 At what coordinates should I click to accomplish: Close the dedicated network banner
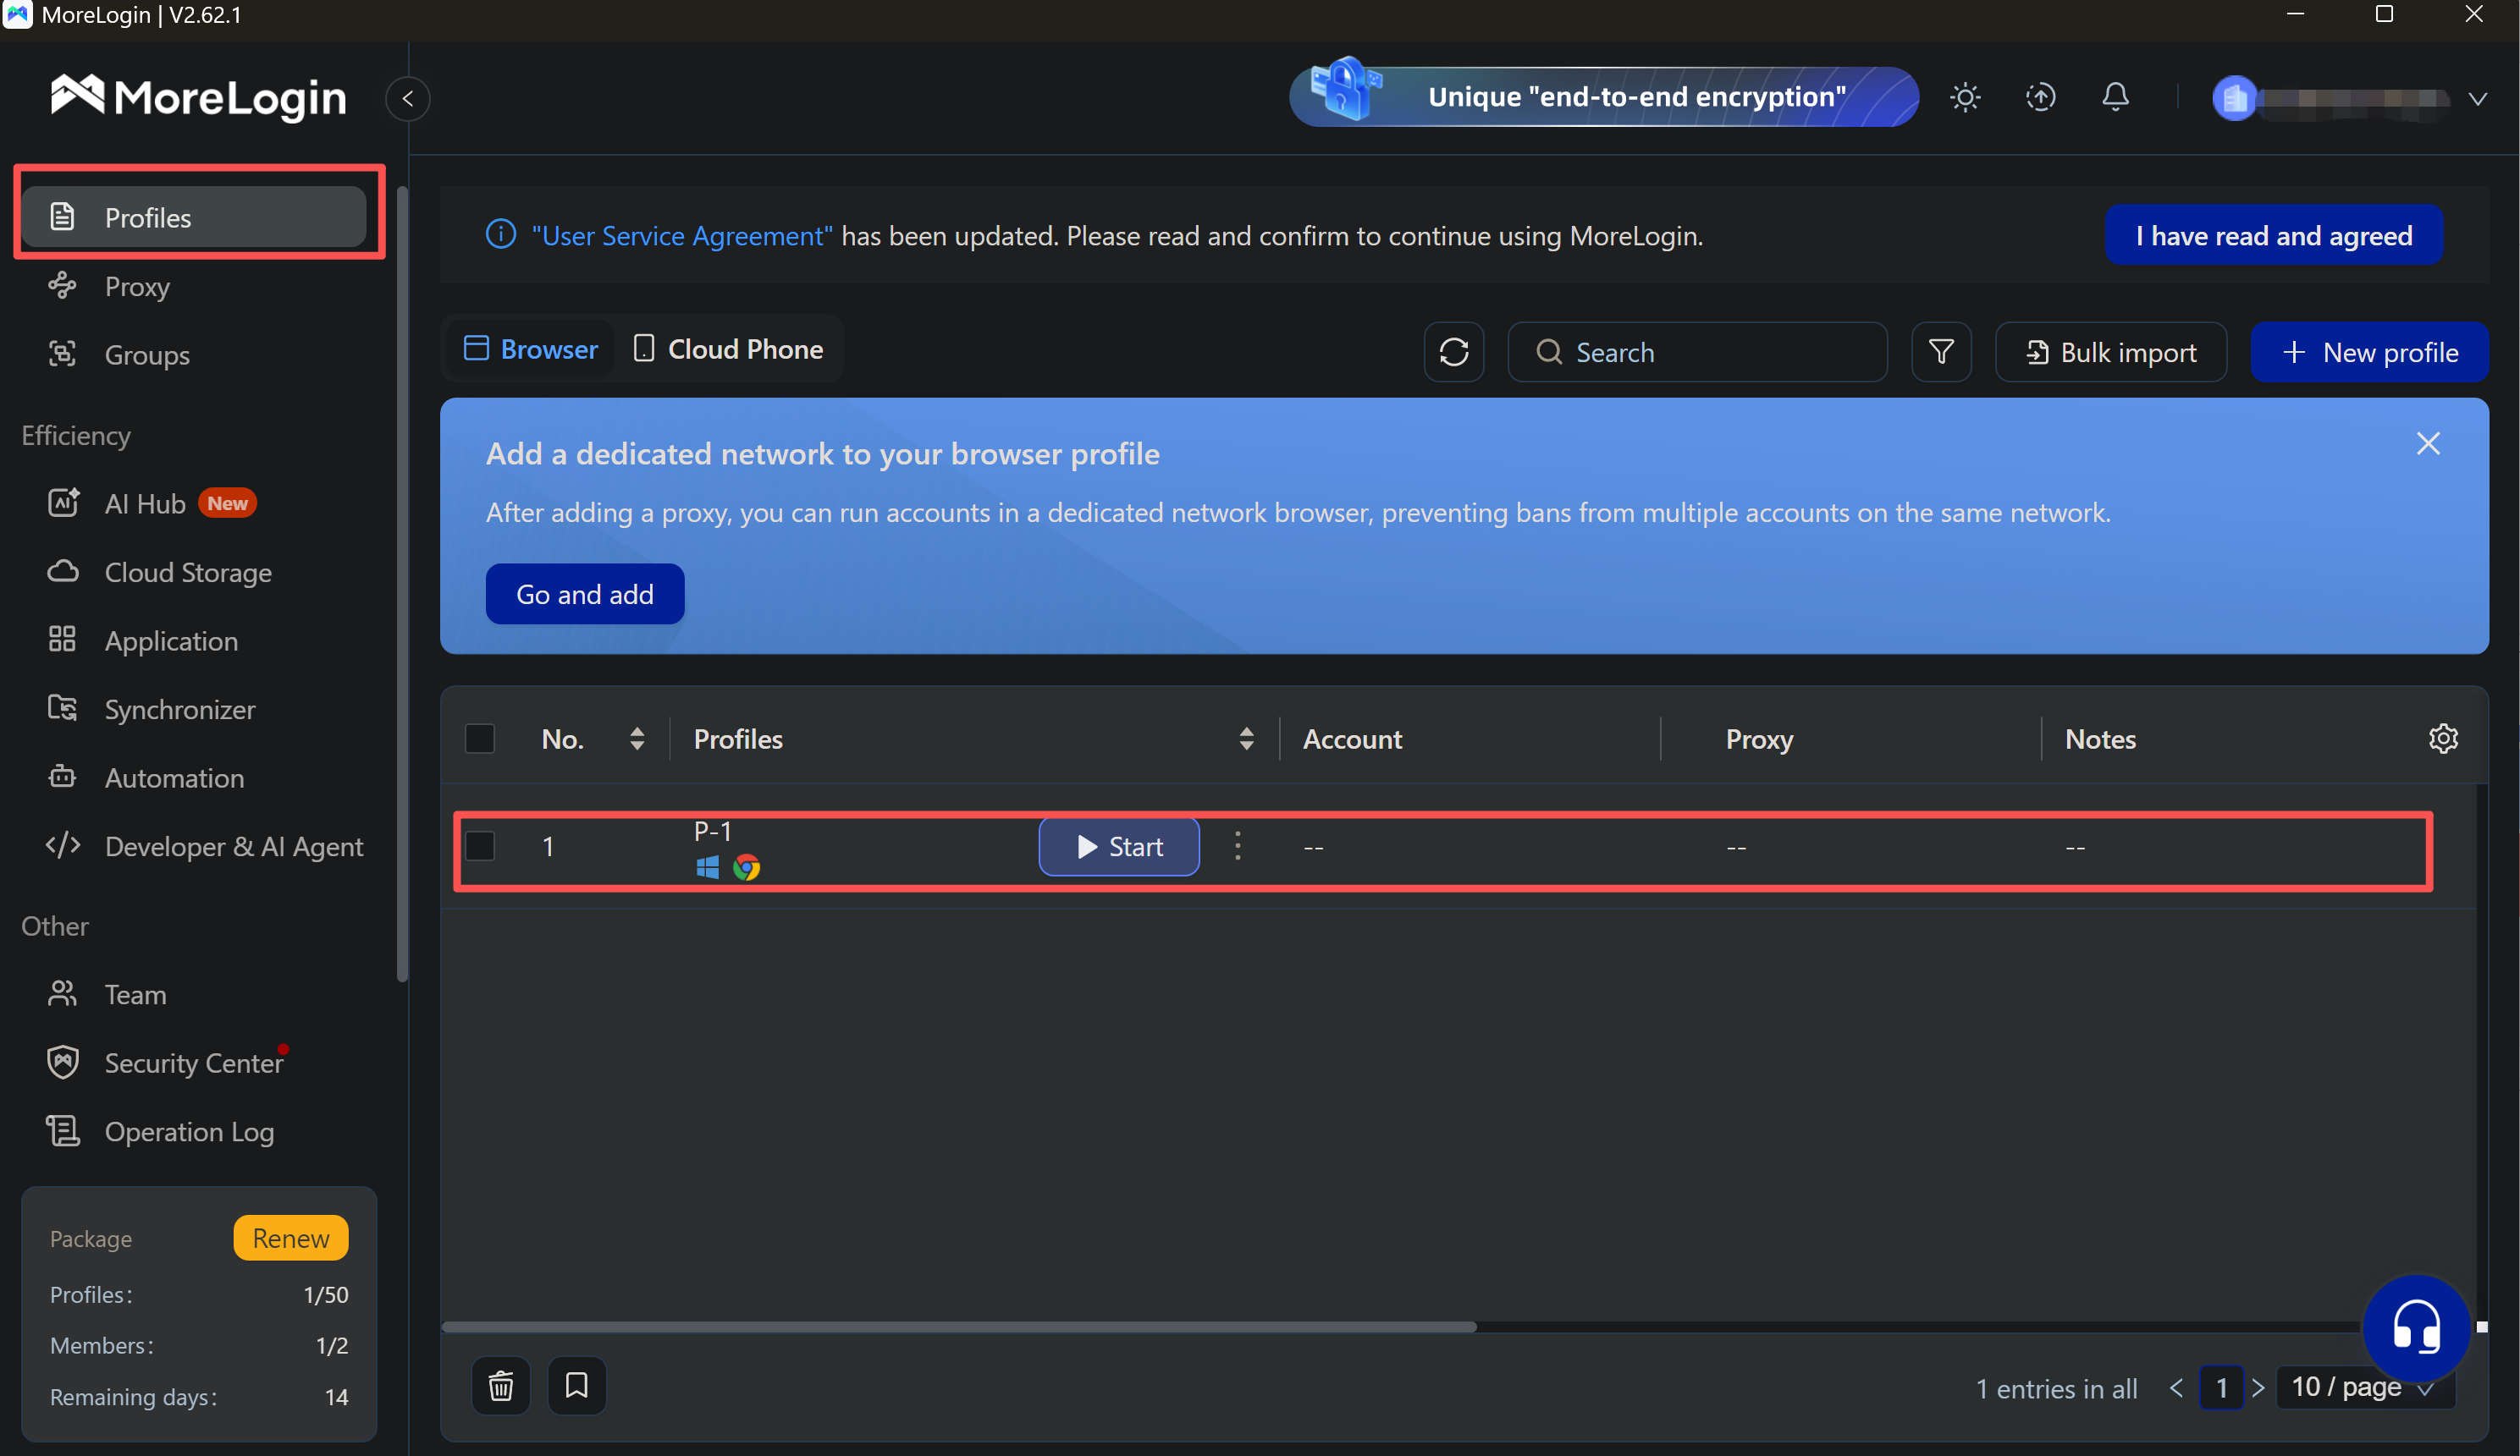coord(2428,443)
